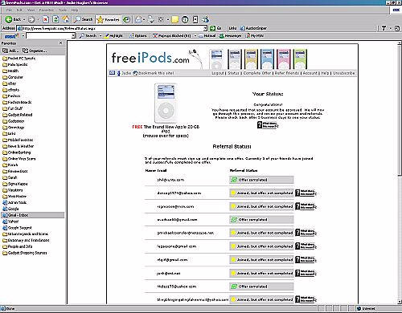402x313 pixels.
Task: Close the Favorites side panel
Action: click(x=61, y=43)
